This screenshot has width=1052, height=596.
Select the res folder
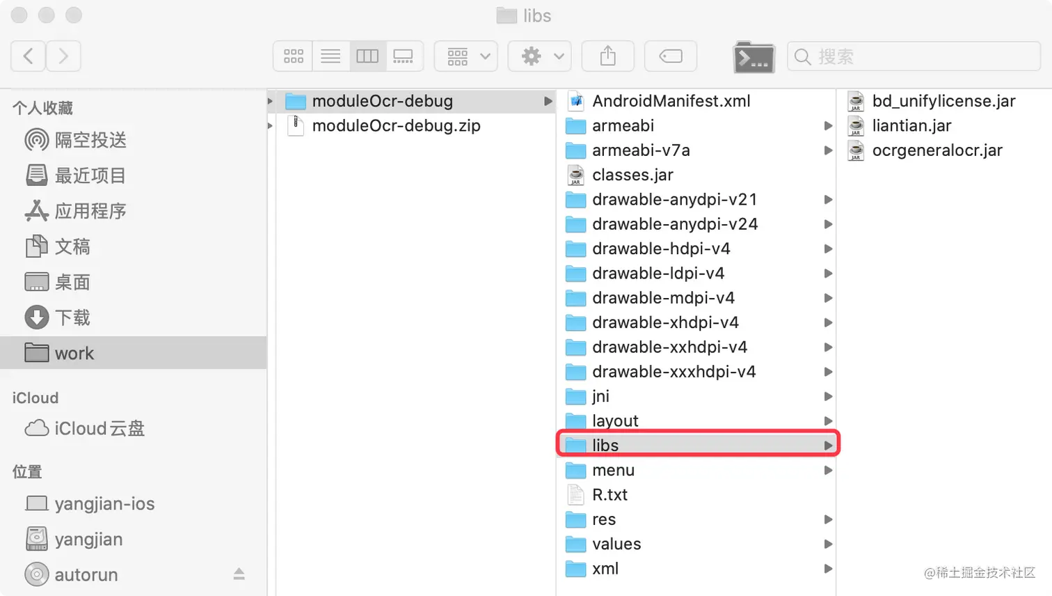point(696,519)
